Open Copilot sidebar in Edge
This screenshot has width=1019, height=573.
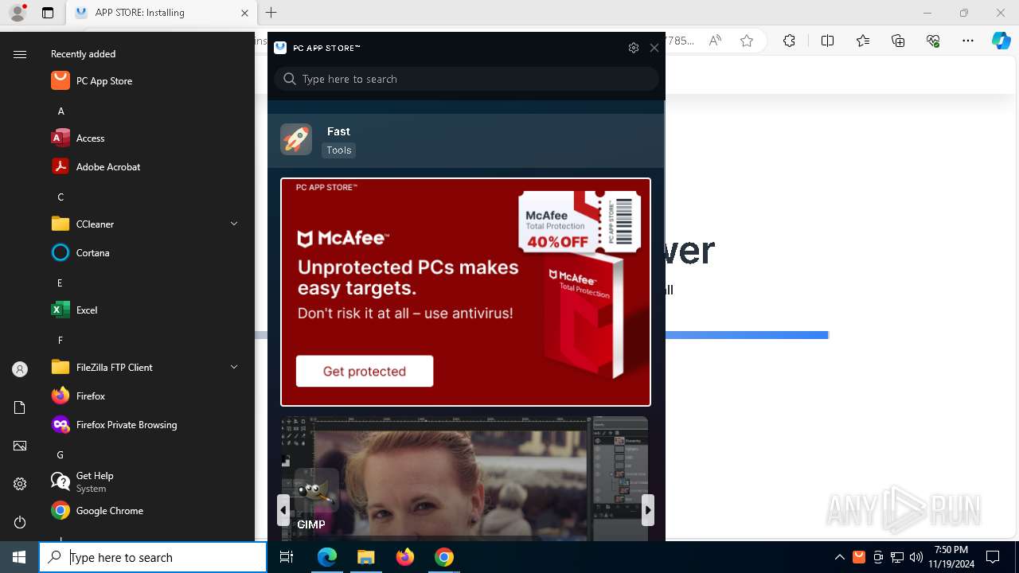(x=1001, y=41)
